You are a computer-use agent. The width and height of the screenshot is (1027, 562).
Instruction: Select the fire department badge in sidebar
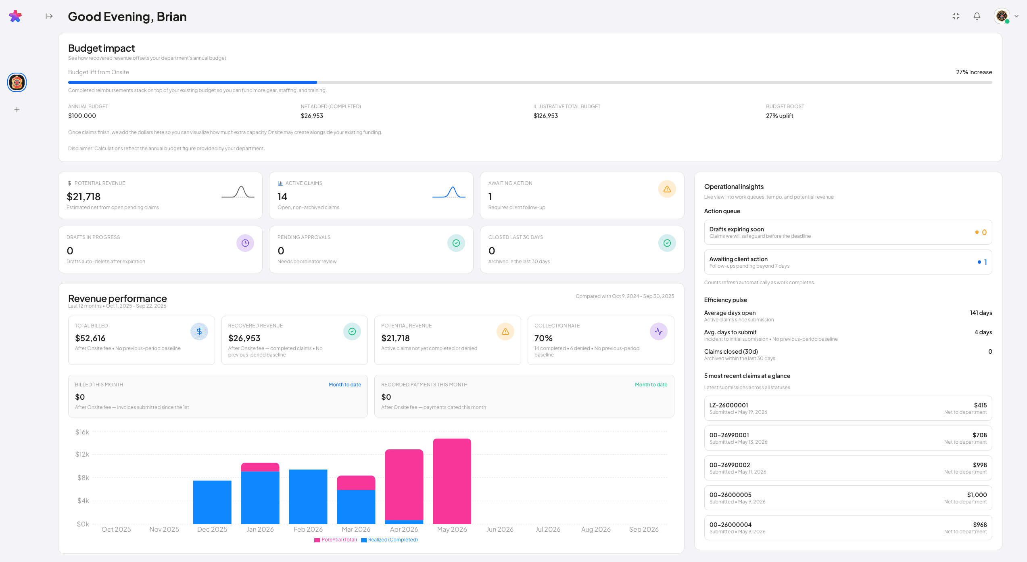click(x=17, y=82)
